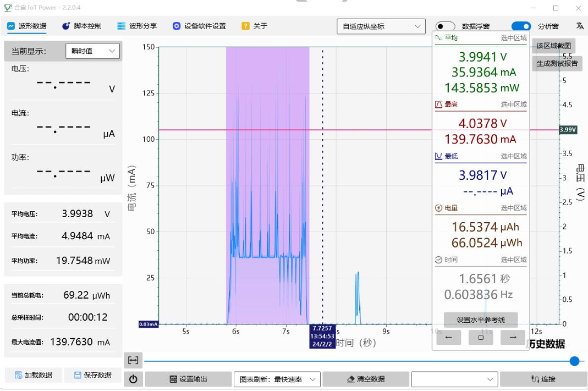Click the fit-width zoom icon below chart
Image resolution: width=588 pixels, height=391 pixels.
click(133, 360)
